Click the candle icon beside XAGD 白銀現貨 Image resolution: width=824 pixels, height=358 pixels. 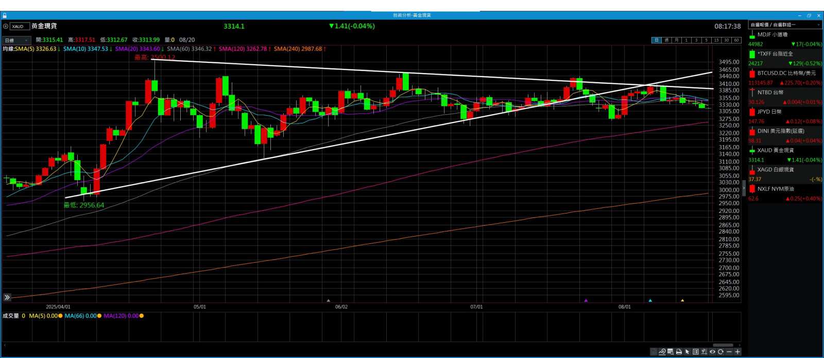[x=752, y=170]
